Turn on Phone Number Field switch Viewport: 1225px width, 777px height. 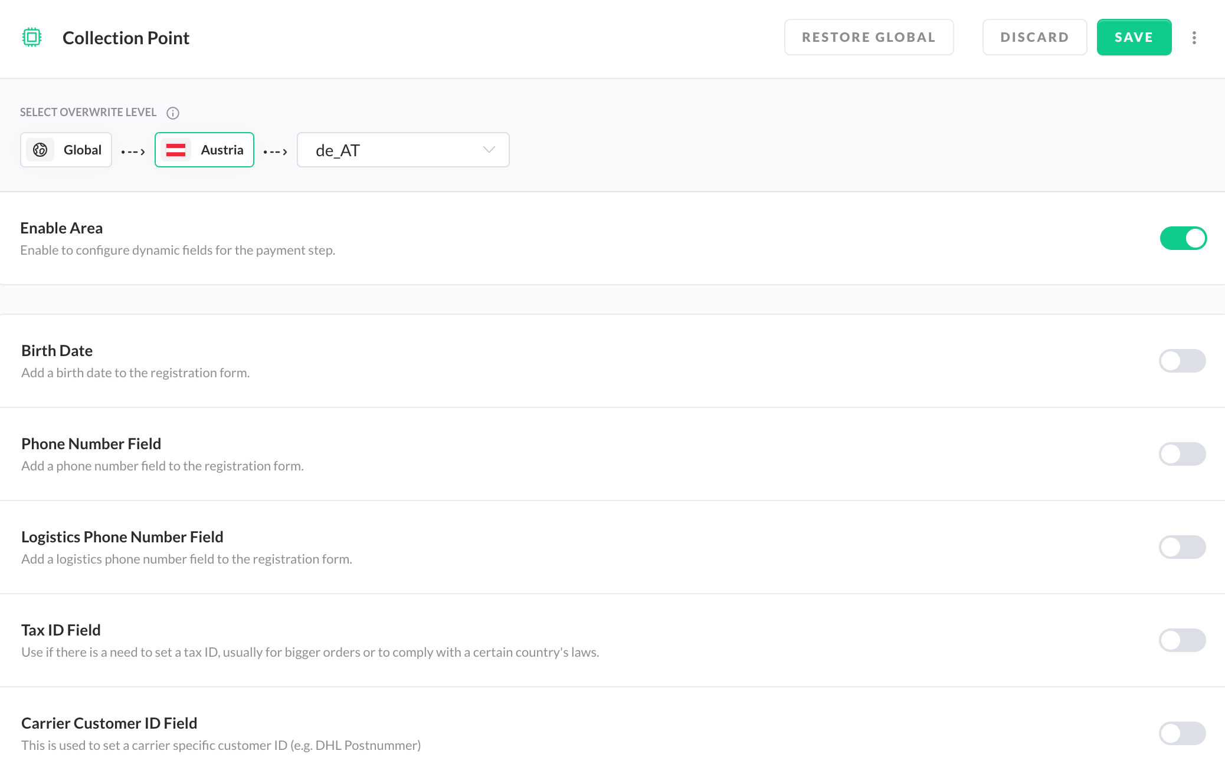(x=1182, y=454)
